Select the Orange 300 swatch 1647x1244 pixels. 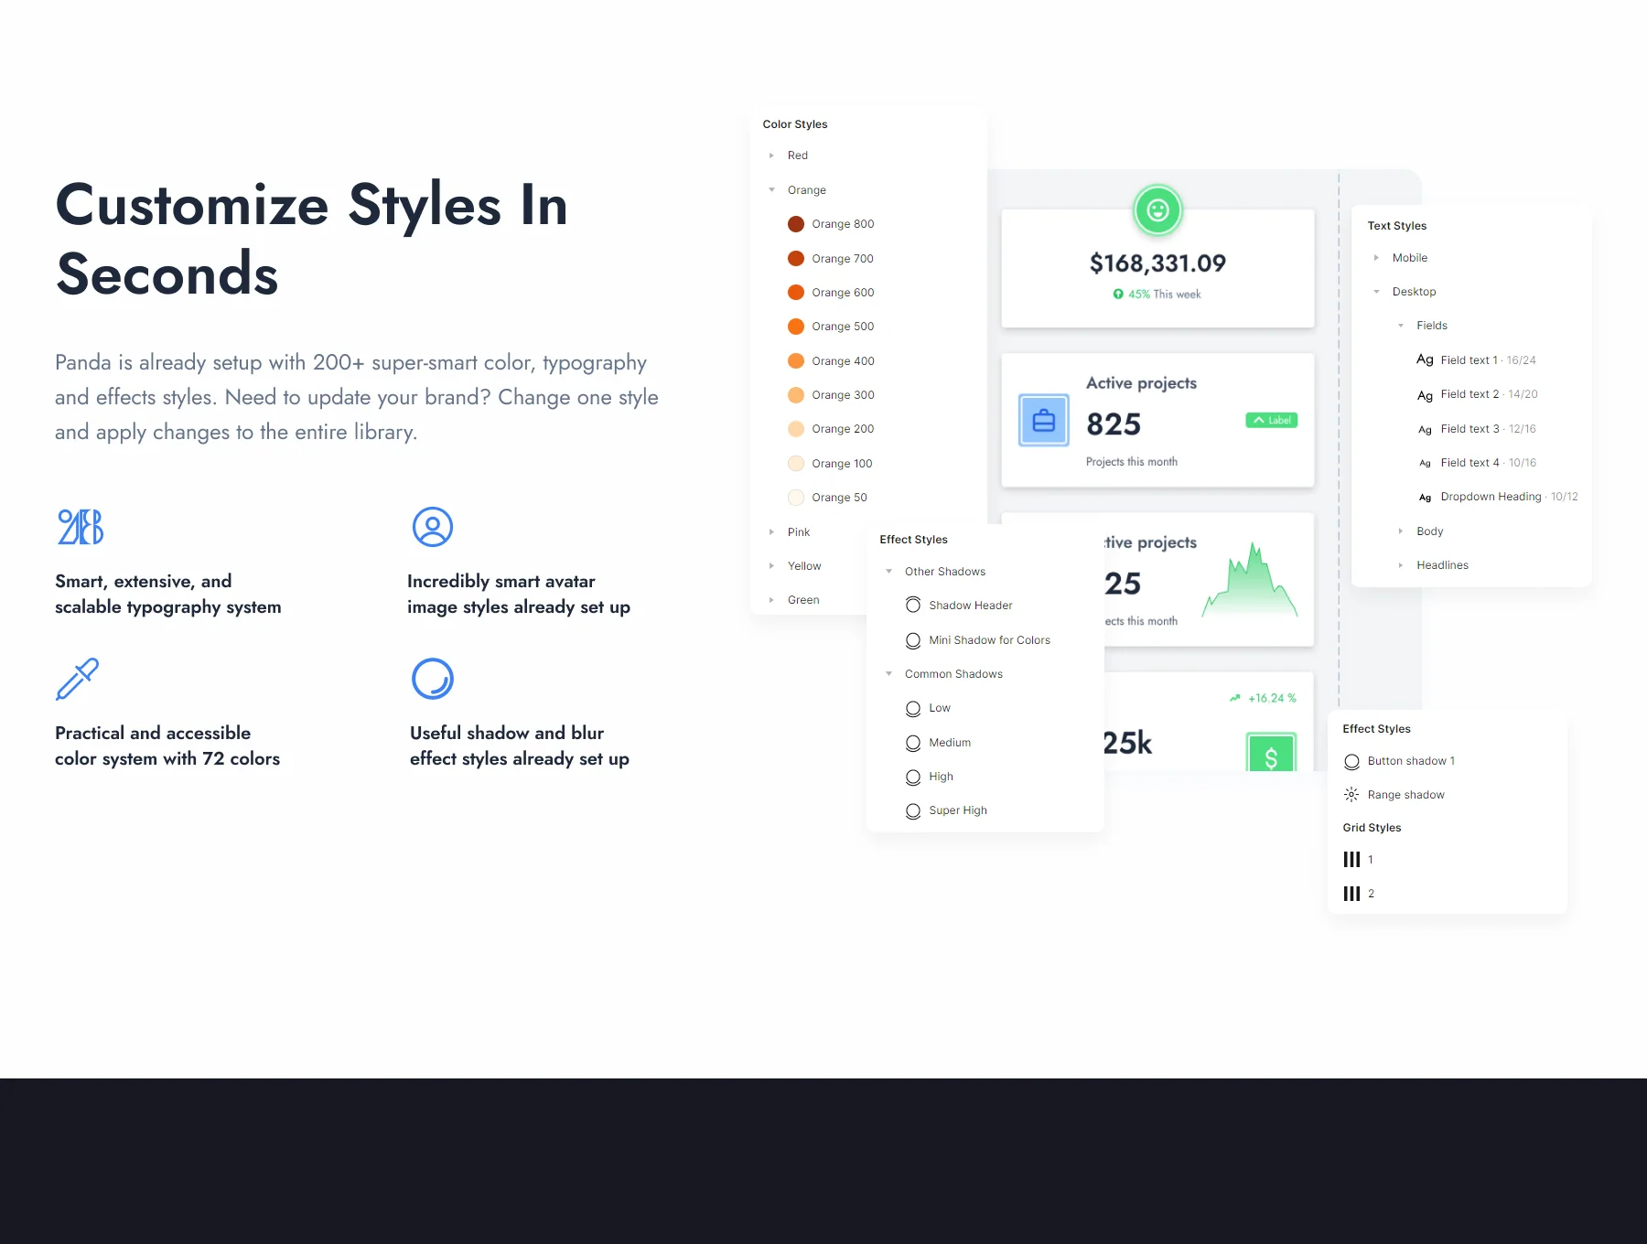pos(796,395)
